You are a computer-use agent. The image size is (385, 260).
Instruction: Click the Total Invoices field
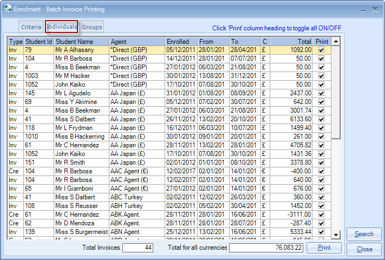(138, 248)
